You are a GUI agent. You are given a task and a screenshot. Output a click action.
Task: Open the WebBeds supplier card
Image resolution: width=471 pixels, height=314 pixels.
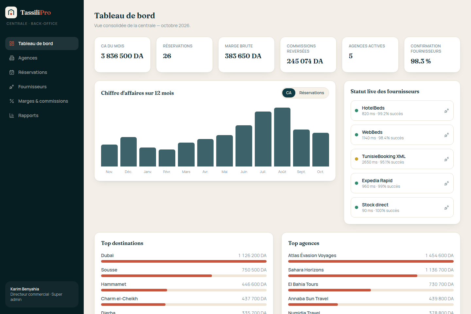click(402, 135)
